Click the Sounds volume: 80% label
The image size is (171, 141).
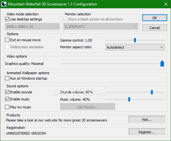tap(76, 92)
